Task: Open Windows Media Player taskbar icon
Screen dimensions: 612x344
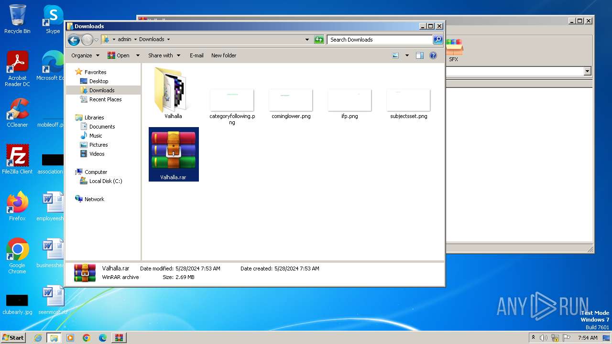Action: [x=70, y=338]
